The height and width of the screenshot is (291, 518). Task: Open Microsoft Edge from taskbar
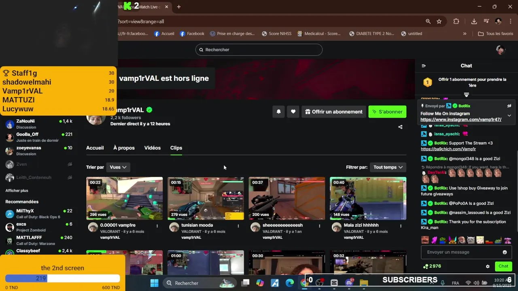[x=290, y=283]
